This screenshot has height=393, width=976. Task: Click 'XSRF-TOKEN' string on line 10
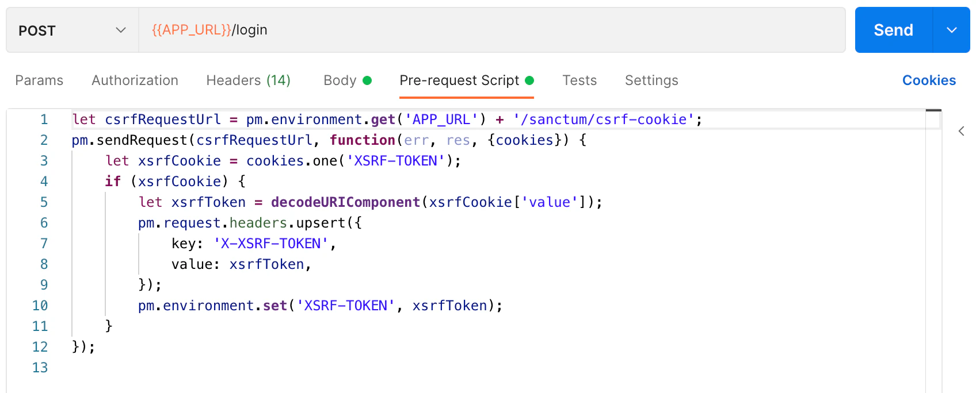click(x=346, y=306)
